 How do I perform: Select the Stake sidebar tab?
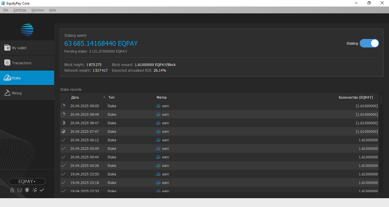coord(27,78)
